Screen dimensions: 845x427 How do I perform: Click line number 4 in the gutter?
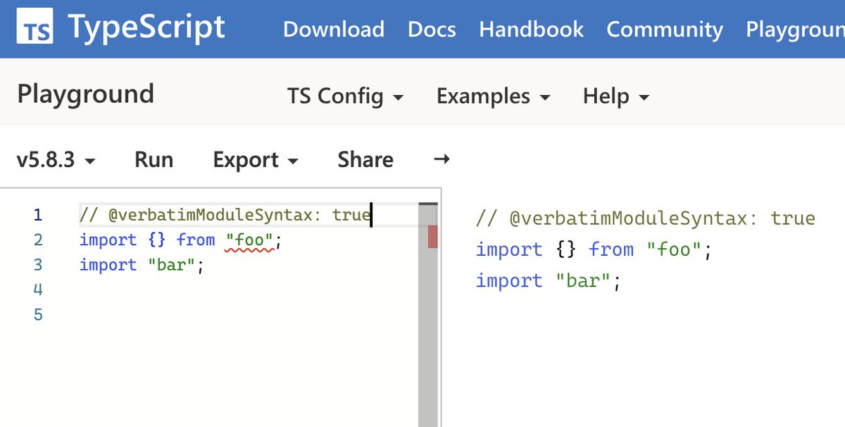click(38, 290)
